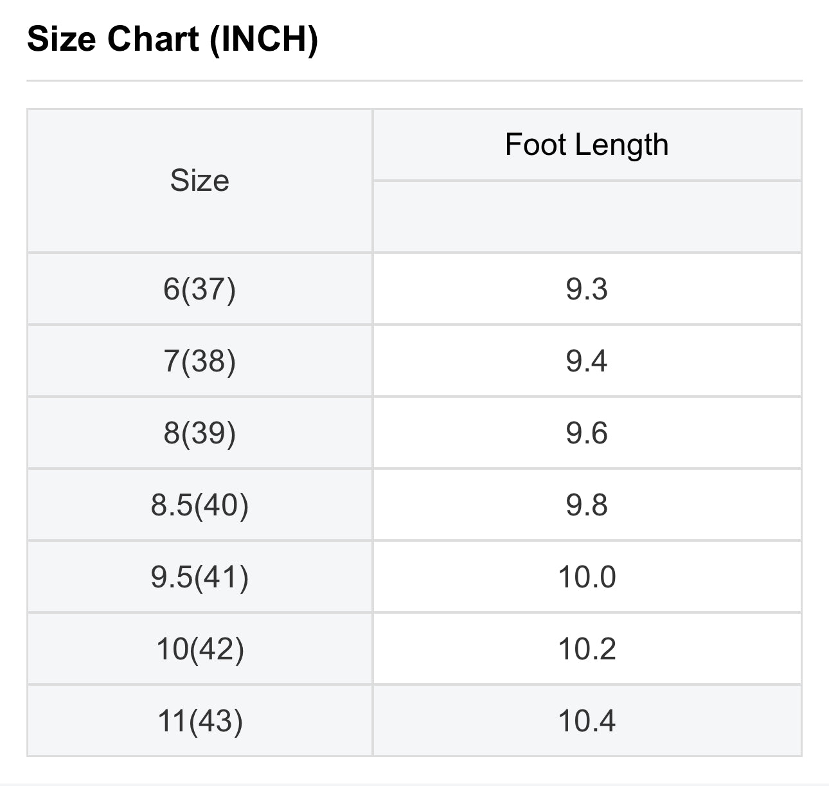Click the empty cell below Foot Length
Viewport: 829px width, 786px height.
point(587,217)
